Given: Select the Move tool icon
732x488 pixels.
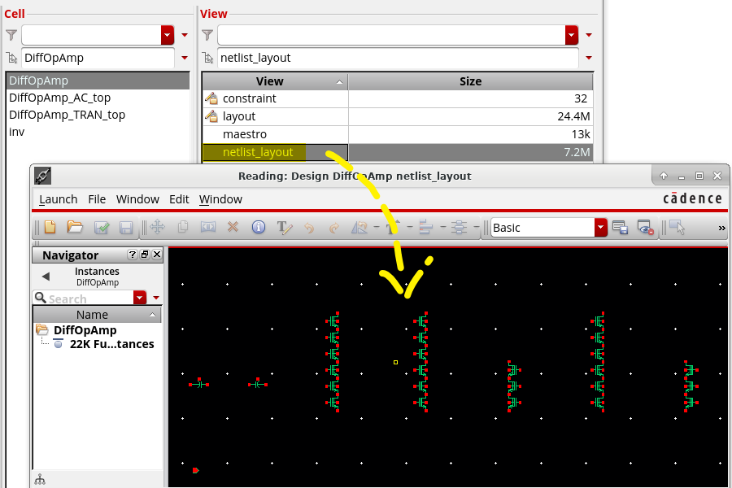Looking at the screenshot, I should click(157, 228).
